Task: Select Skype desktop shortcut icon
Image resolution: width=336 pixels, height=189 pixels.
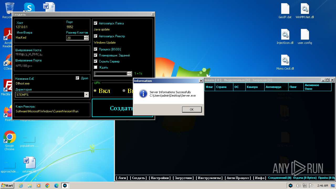Action: pos(29,7)
